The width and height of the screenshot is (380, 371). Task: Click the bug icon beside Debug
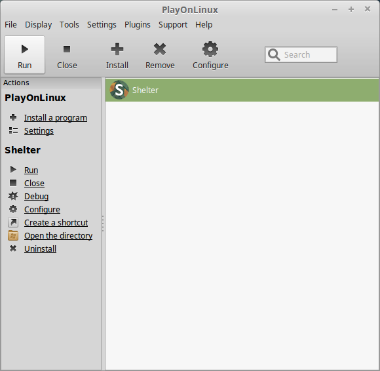[x=13, y=196]
